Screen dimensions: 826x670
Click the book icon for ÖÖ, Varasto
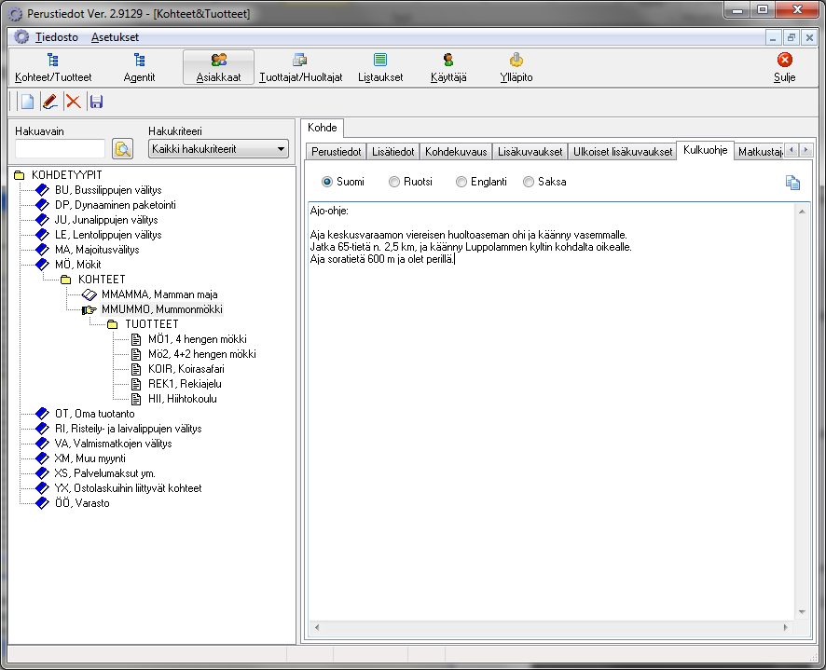coord(42,503)
